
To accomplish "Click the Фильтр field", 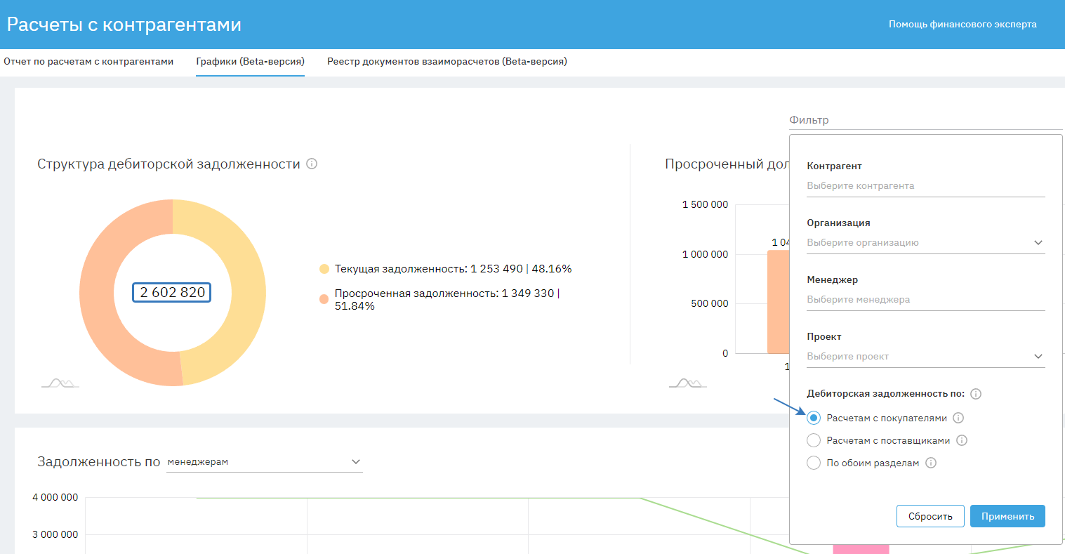I will pos(925,120).
